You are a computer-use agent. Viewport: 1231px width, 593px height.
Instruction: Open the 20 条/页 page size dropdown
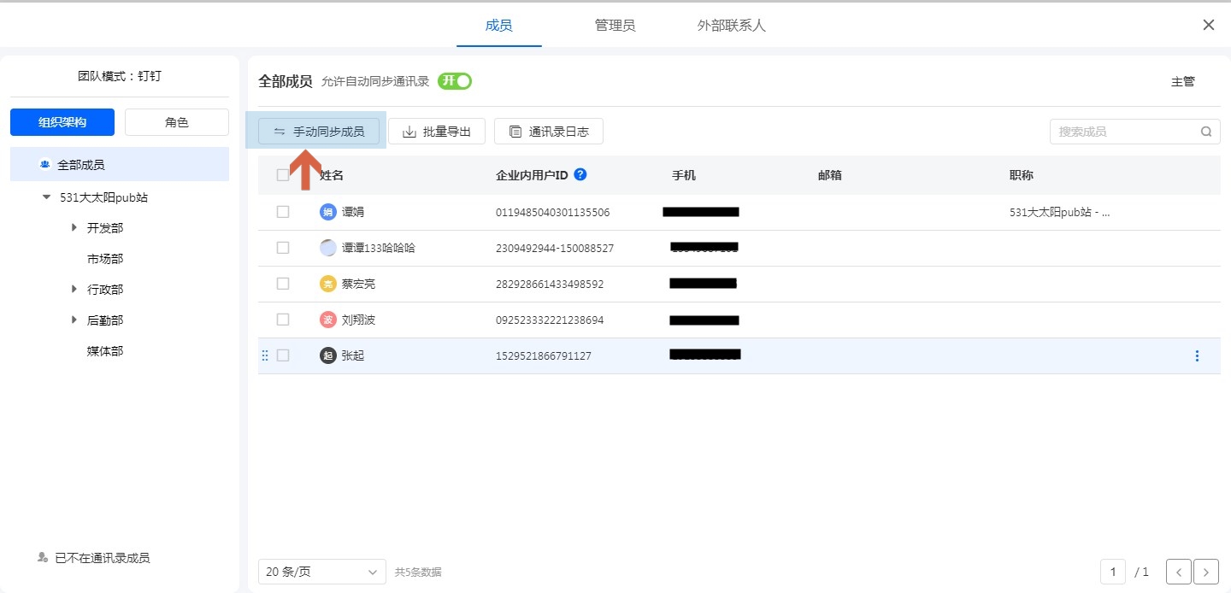(322, 572)
